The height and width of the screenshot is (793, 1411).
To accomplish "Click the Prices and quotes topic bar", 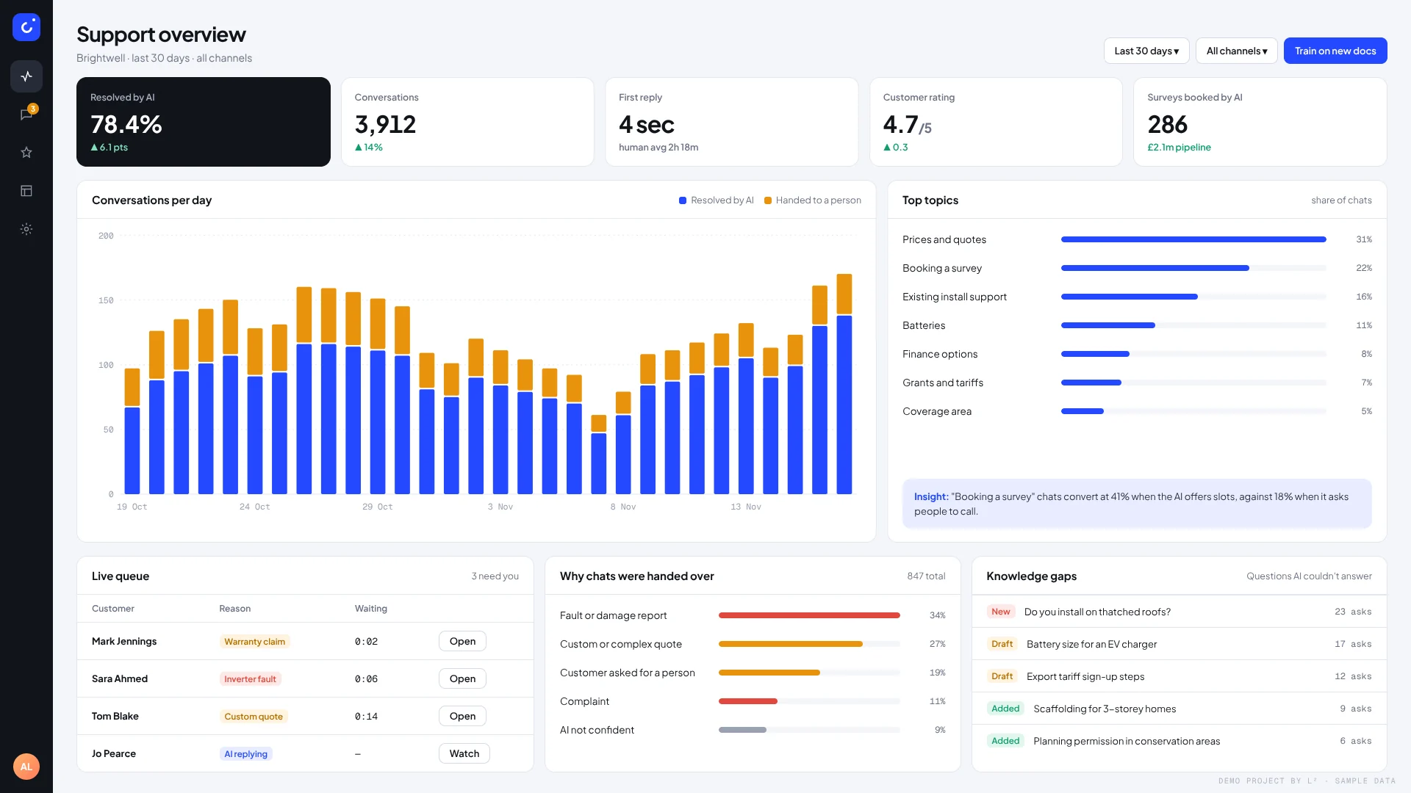I will coord(1193,239).
